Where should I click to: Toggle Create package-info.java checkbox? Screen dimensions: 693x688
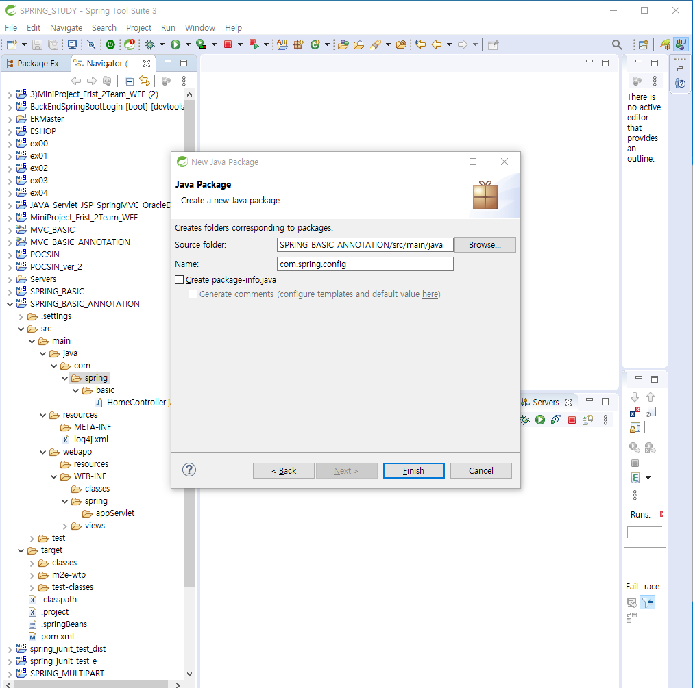pyautogui.click(x=180, y=280)
